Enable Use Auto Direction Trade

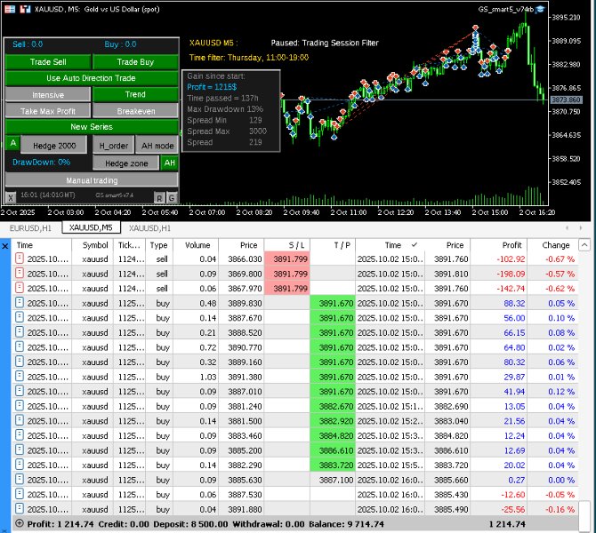pos(92,78)
